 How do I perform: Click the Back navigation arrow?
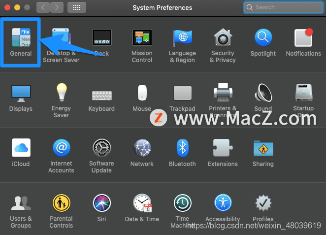point(43,7)
